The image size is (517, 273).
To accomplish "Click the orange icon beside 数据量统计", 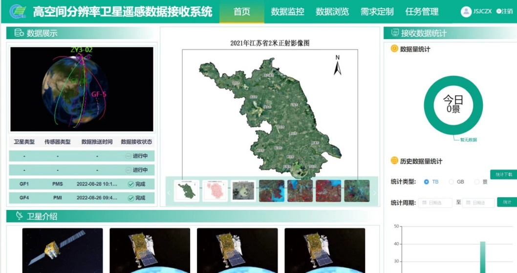I will click(x=394, y=49).
